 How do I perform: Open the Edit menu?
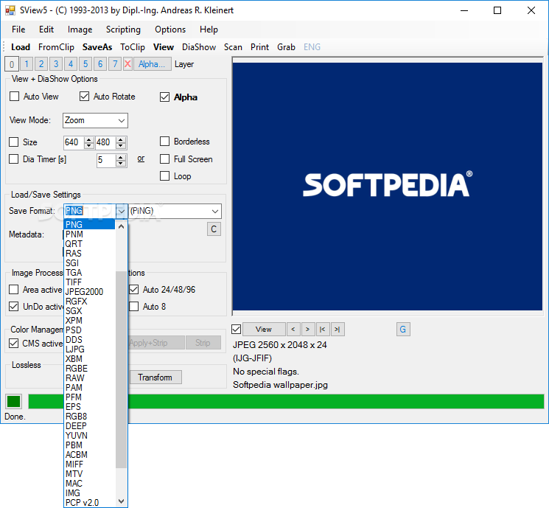click(46, 29)
